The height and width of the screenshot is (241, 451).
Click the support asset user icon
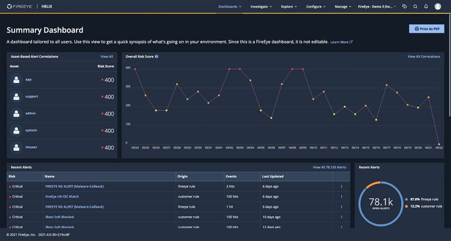pos(16,97)
